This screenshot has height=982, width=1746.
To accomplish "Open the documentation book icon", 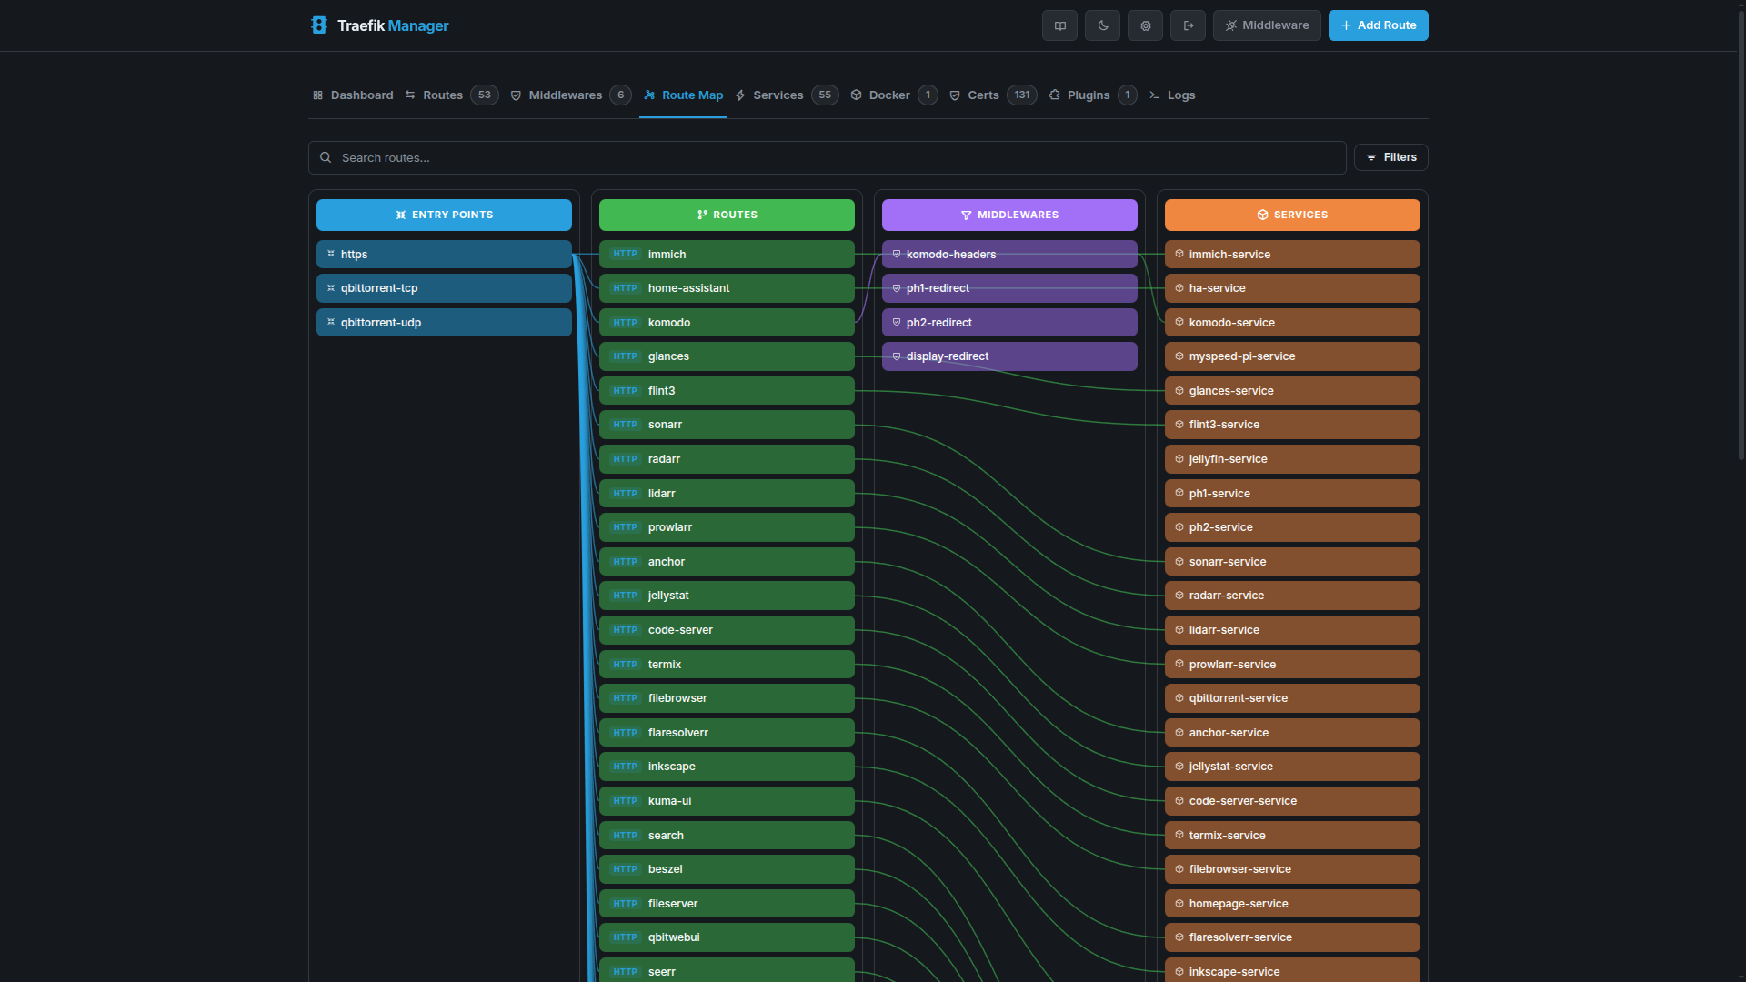I will tap(1059, 25).
